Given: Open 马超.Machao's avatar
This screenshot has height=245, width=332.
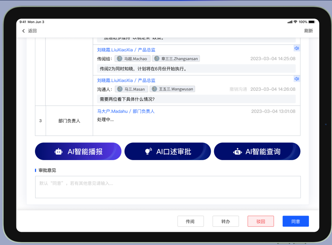Looking at the screenshot, I should (x=119, y=59).
